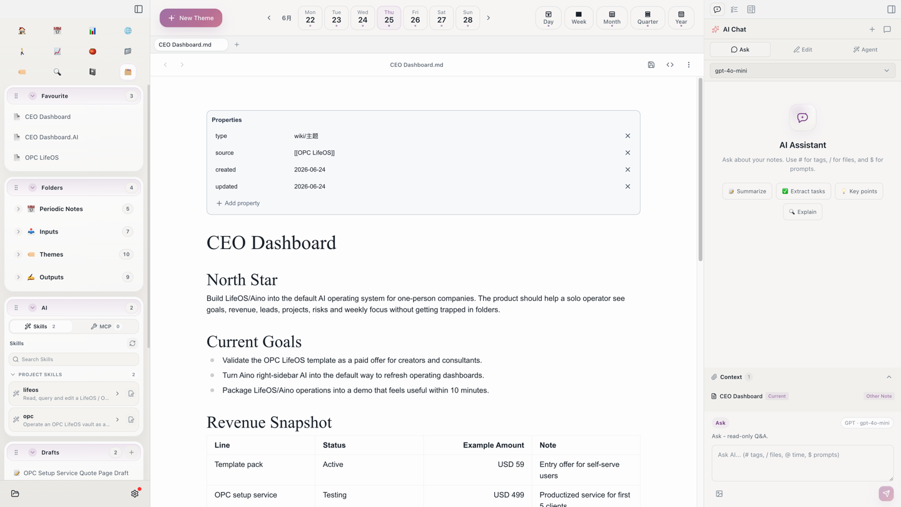Expand the Outputs folder

tap(18, 277)
